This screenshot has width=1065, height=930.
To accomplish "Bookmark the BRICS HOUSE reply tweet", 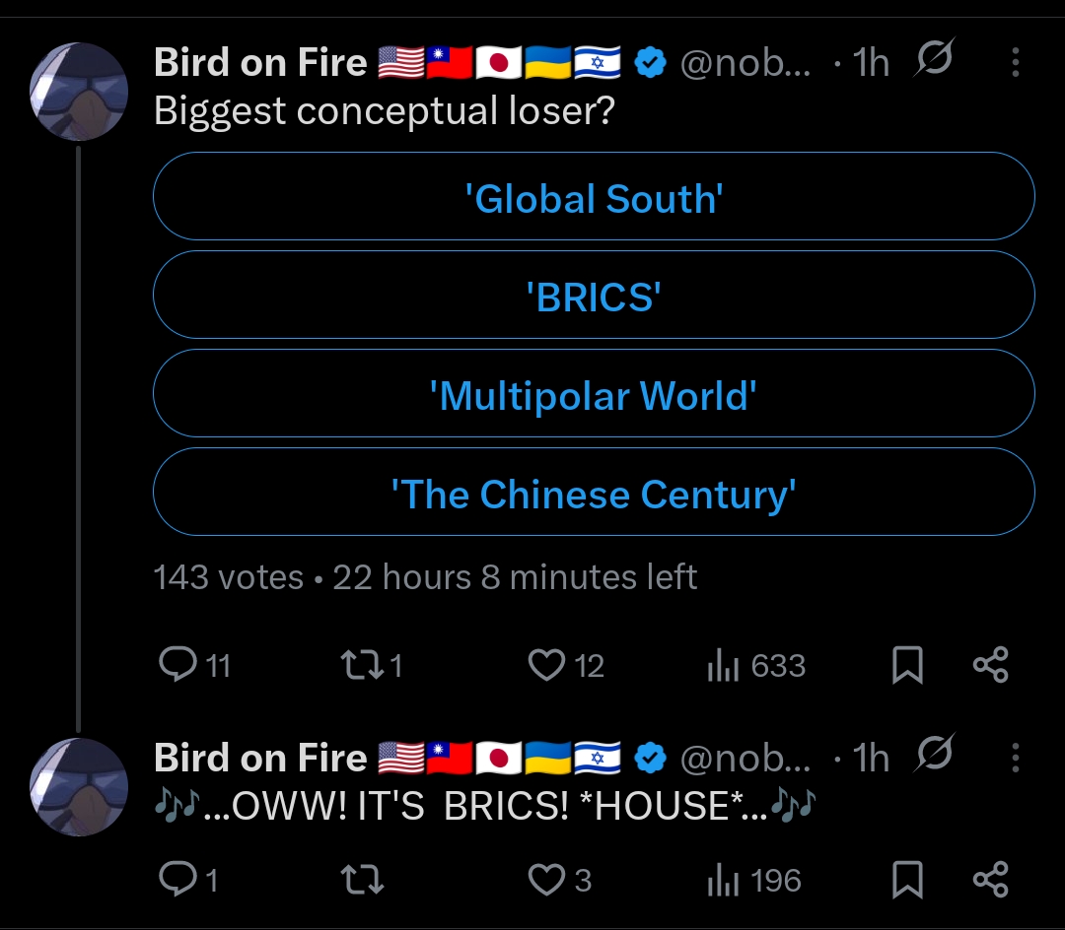I will [x=906, y=880].
